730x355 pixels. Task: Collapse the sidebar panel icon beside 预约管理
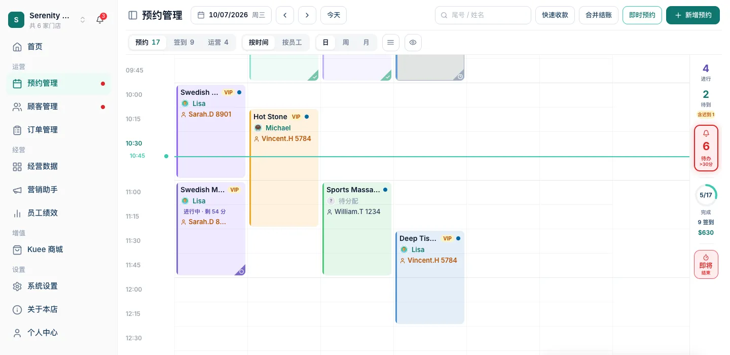click(x=133, y=15)
